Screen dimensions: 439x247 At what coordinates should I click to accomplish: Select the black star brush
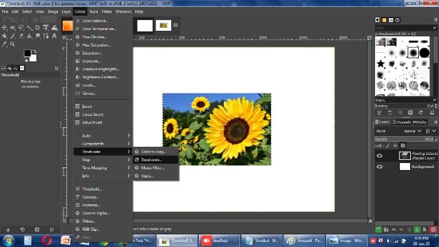pyautogui.click(x=381, y=64)
